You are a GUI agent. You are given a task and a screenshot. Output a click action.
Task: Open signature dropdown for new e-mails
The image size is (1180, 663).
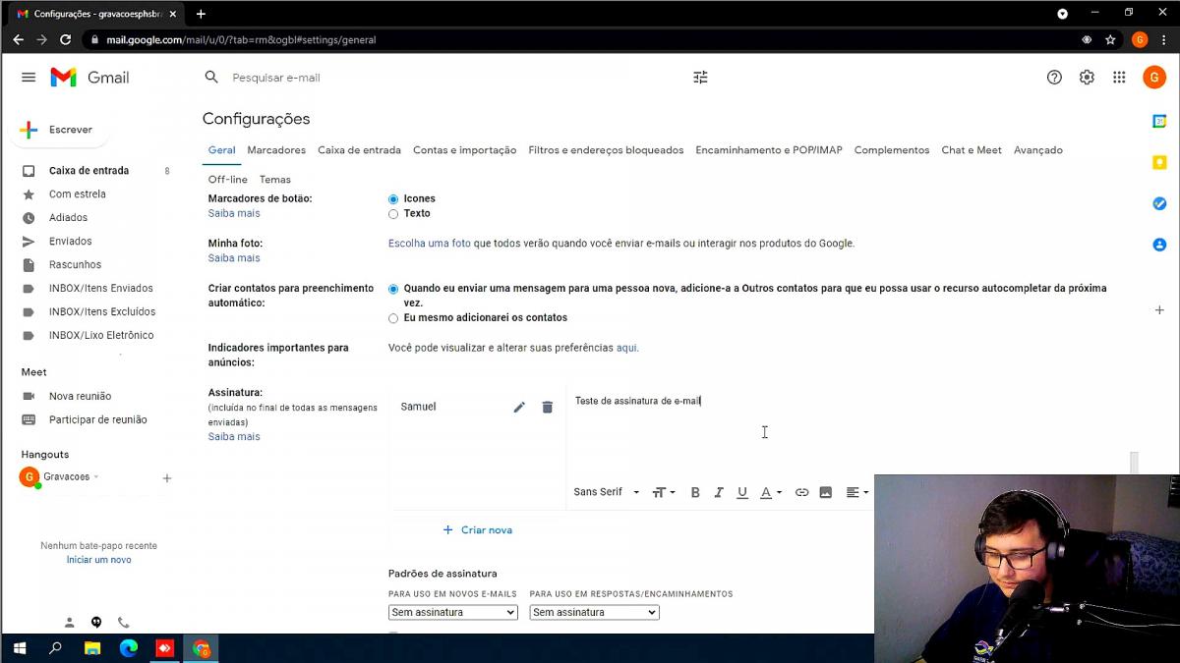pyautogui.click(x=453, y=612)
